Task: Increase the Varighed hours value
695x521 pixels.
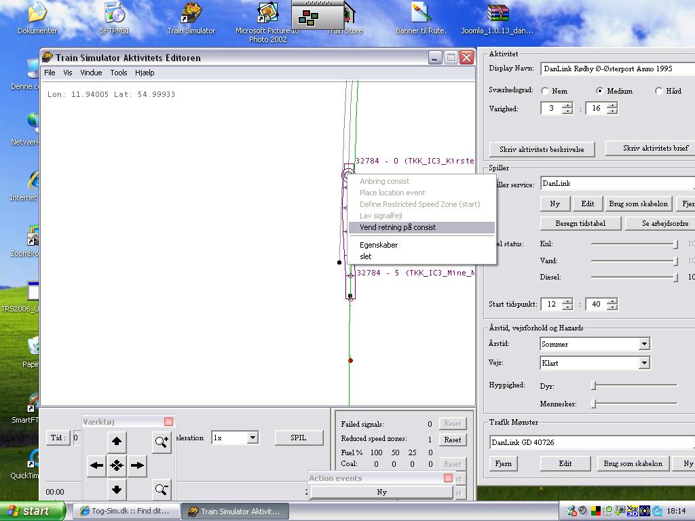Action: coord(567,105)
